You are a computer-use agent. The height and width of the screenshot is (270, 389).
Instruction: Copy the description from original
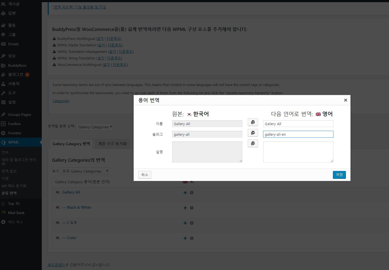(x=253, y=144)
